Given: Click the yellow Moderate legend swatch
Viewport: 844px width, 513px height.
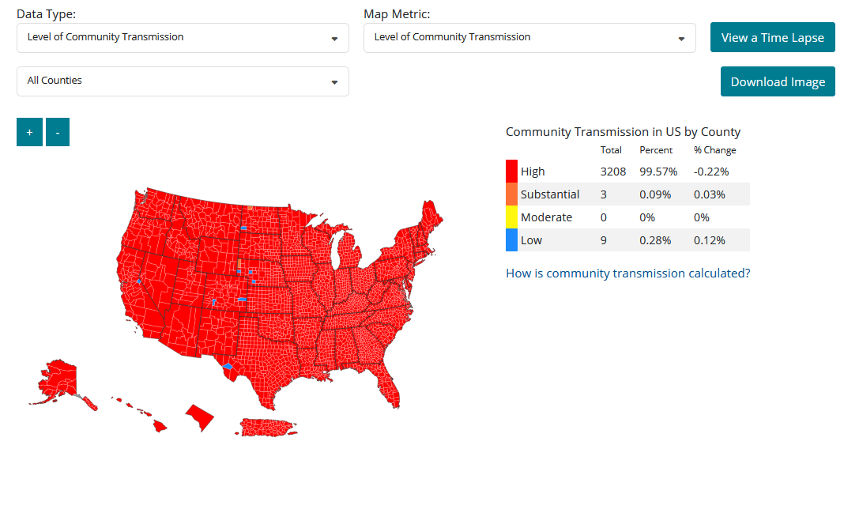Looking at the screenshot, I should [x=511, y=217].
